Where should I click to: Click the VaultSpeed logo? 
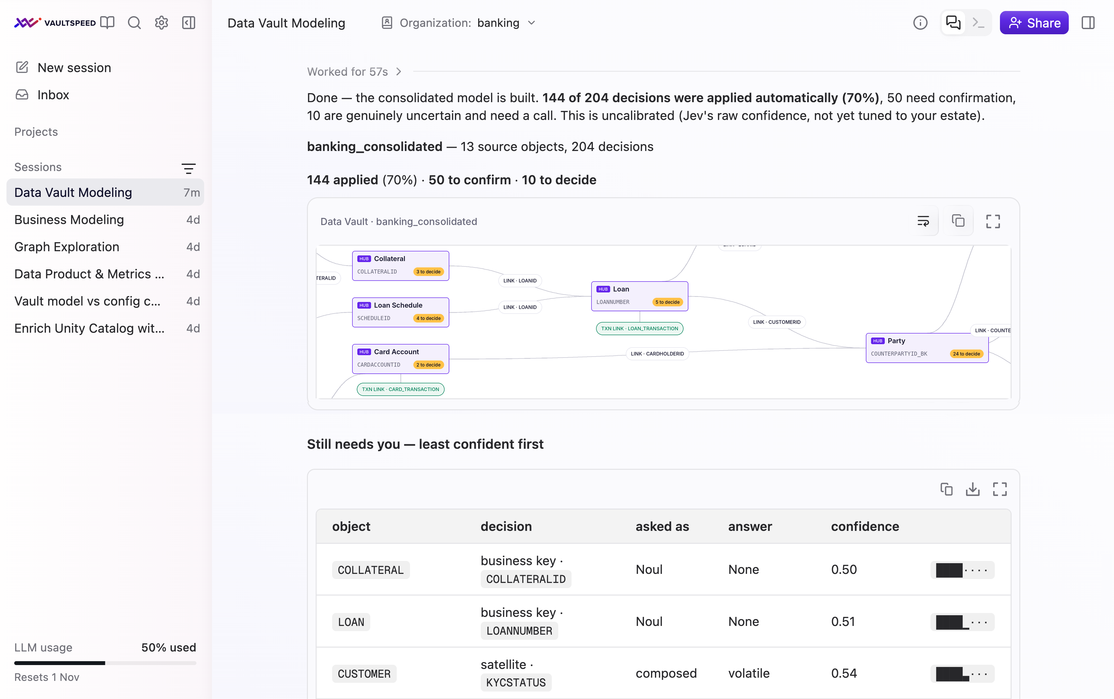click(55, 23)
